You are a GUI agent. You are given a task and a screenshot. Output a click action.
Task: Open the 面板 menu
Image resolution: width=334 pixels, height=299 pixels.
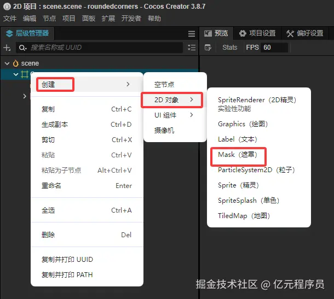pos(89,19)
